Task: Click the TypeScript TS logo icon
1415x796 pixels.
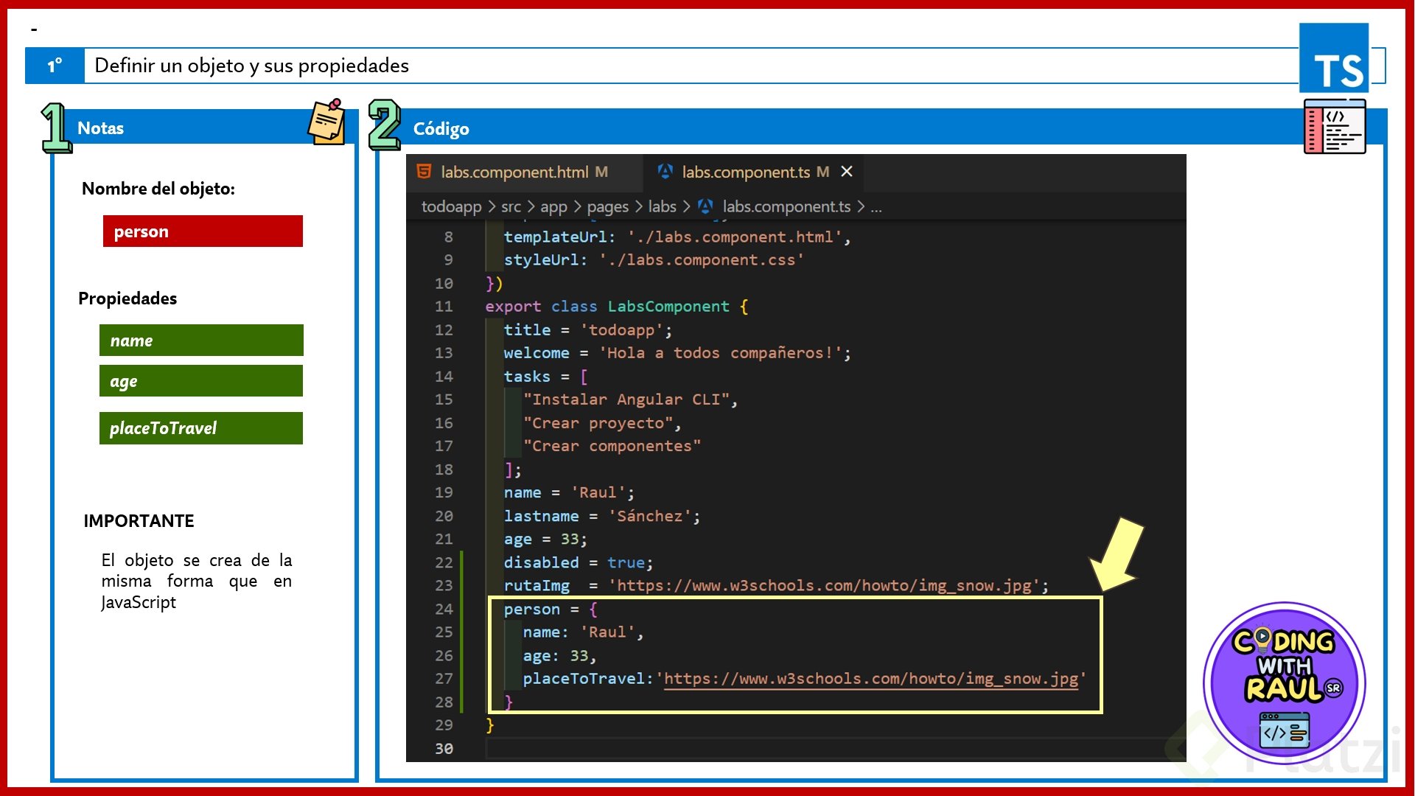Action: coord(1334,58)
